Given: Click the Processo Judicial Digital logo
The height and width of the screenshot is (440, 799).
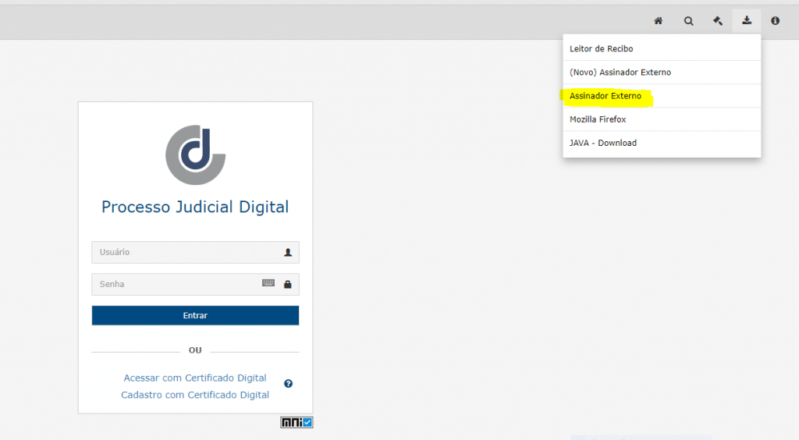Looking at the screenshot, I should pyautogui.click(x=196, y=154).
